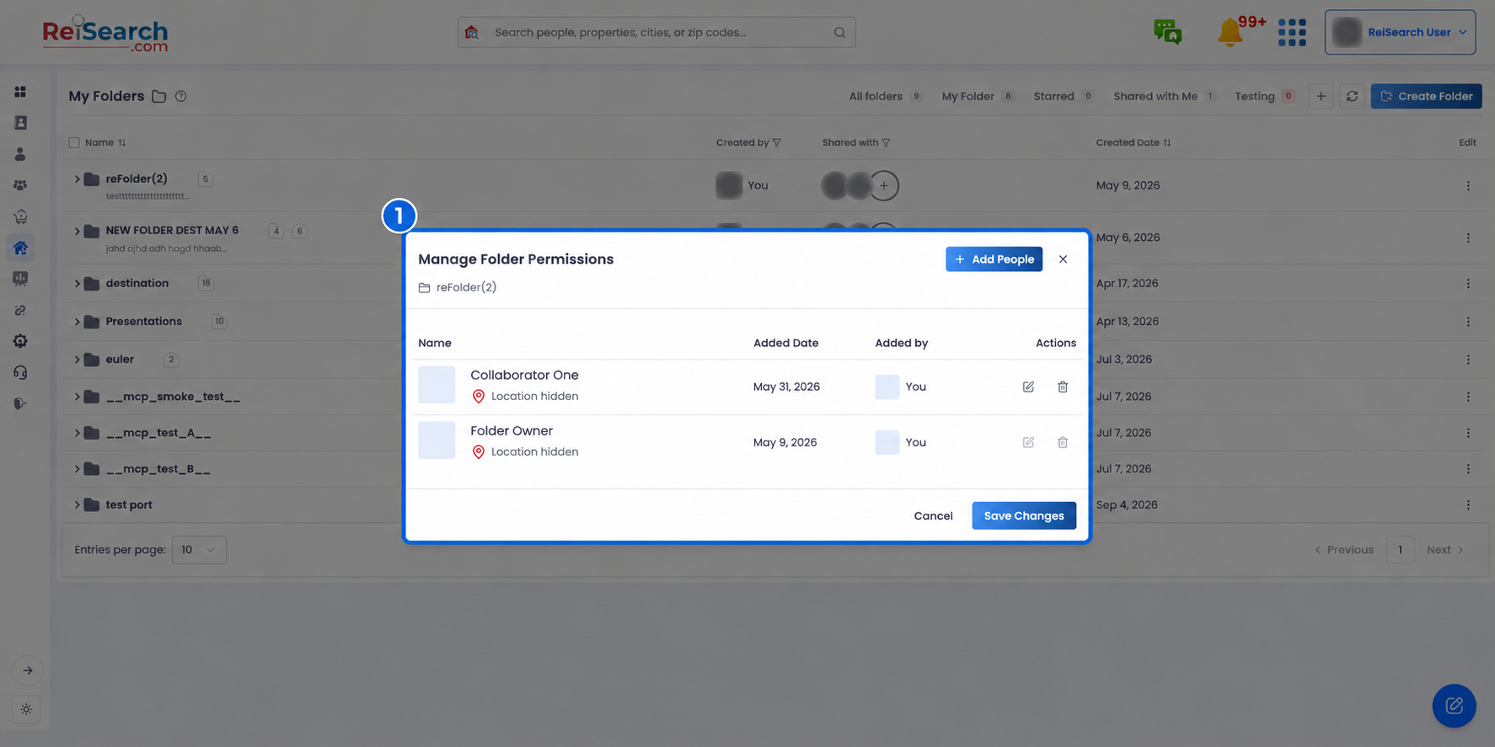Switch to Starred tab

pos(1064,96)
